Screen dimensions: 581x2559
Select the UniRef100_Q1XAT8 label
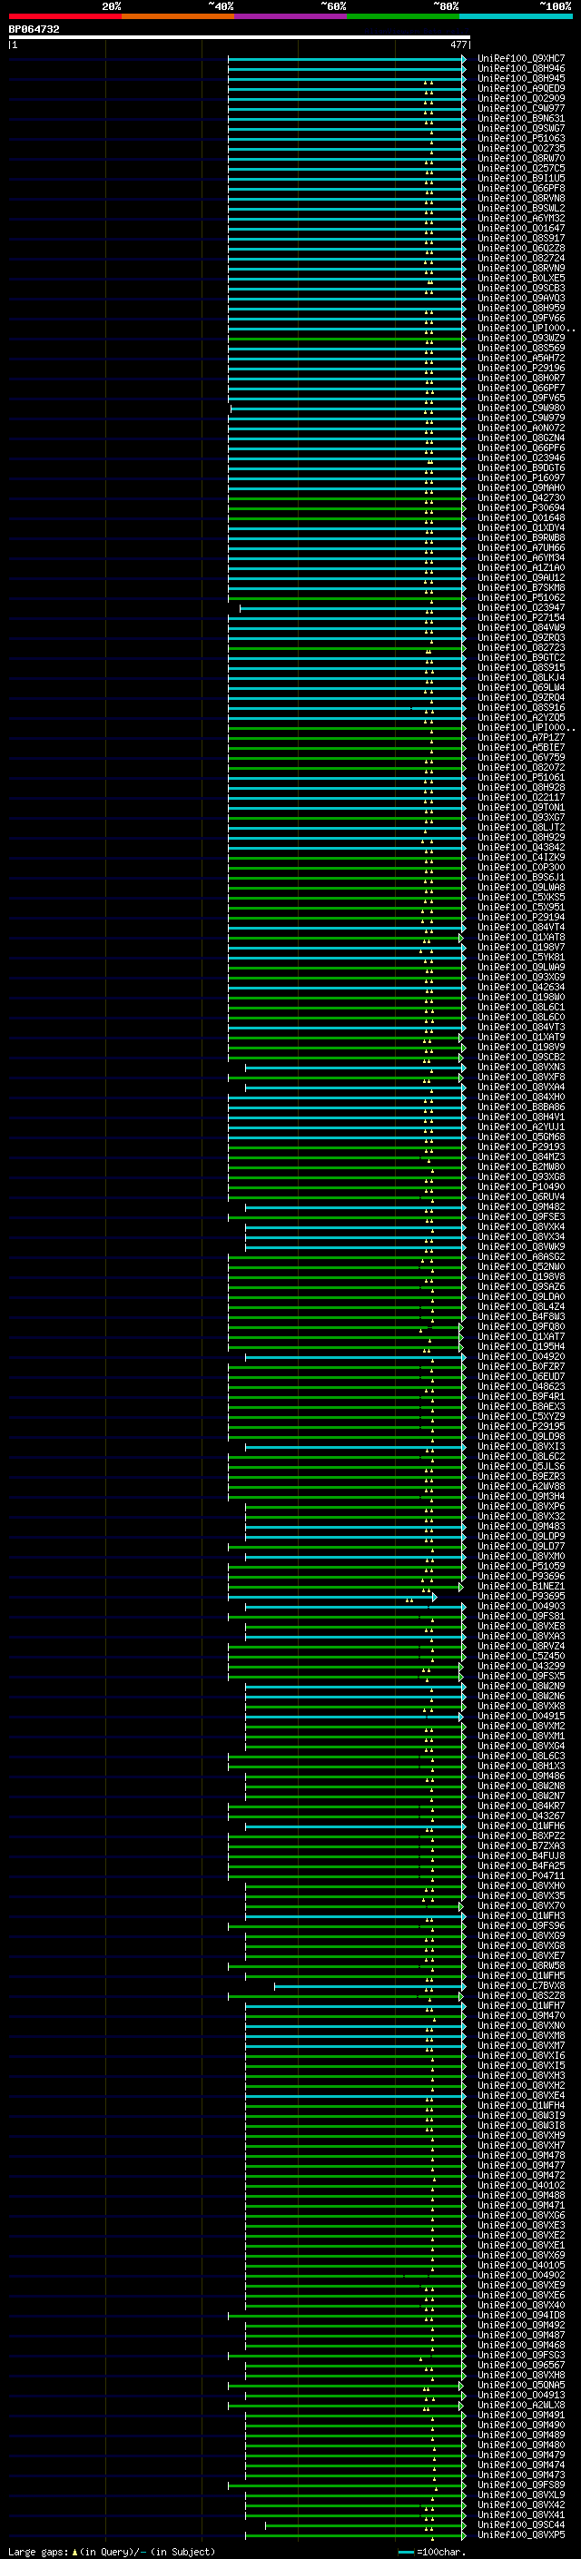click(520, 938)
